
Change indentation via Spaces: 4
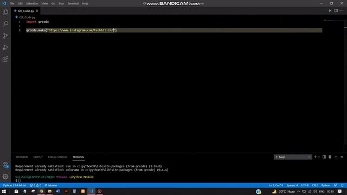292,185
